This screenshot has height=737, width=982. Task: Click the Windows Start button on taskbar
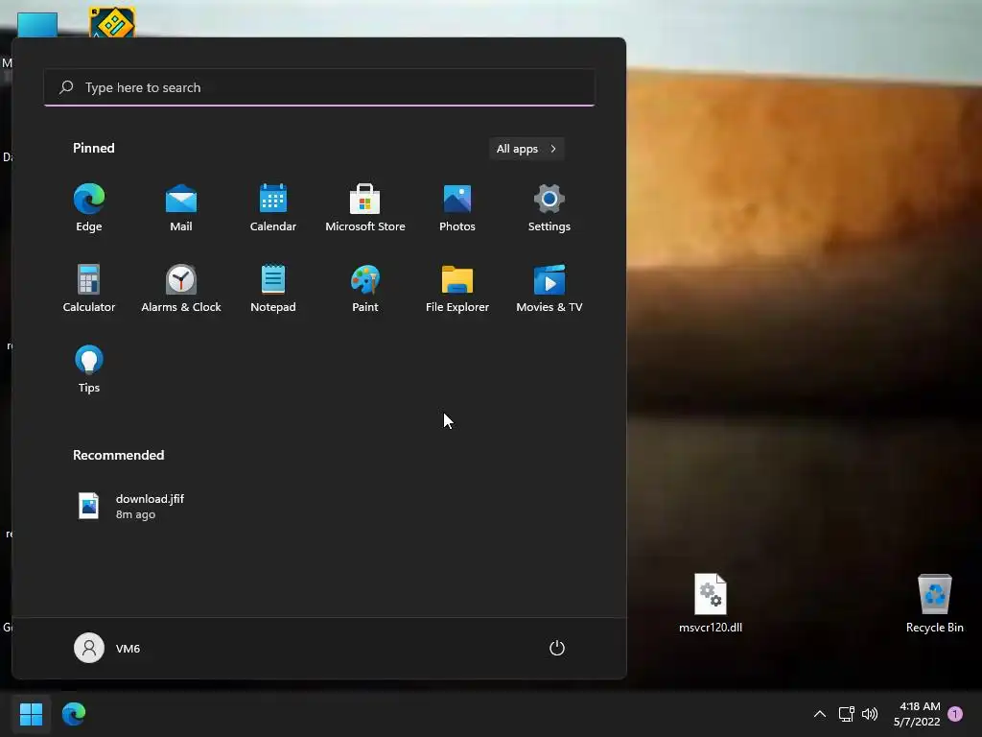[31, 714]
